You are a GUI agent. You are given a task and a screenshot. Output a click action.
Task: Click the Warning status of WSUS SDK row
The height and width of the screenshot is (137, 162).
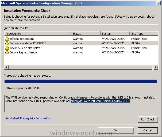[78, 48]
